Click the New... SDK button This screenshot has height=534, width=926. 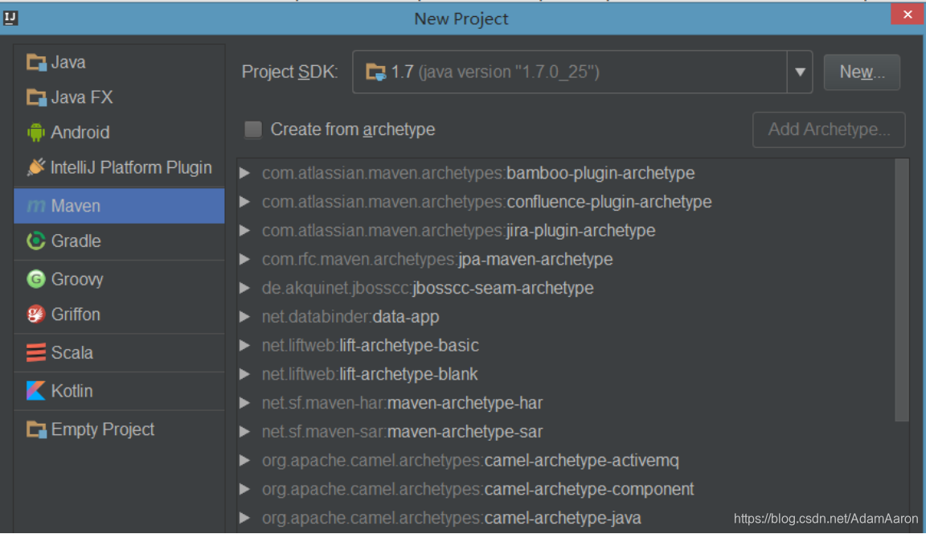(x=862, y=72)
